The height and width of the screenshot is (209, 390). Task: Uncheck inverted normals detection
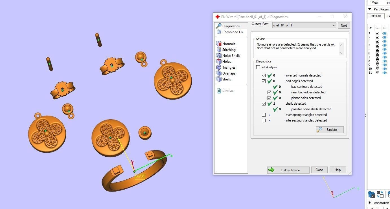click(x=264, y=75)
